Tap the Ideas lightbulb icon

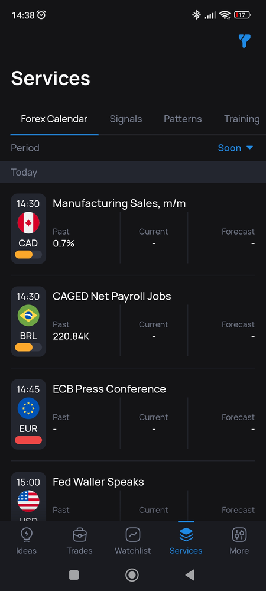click(27, 534)
